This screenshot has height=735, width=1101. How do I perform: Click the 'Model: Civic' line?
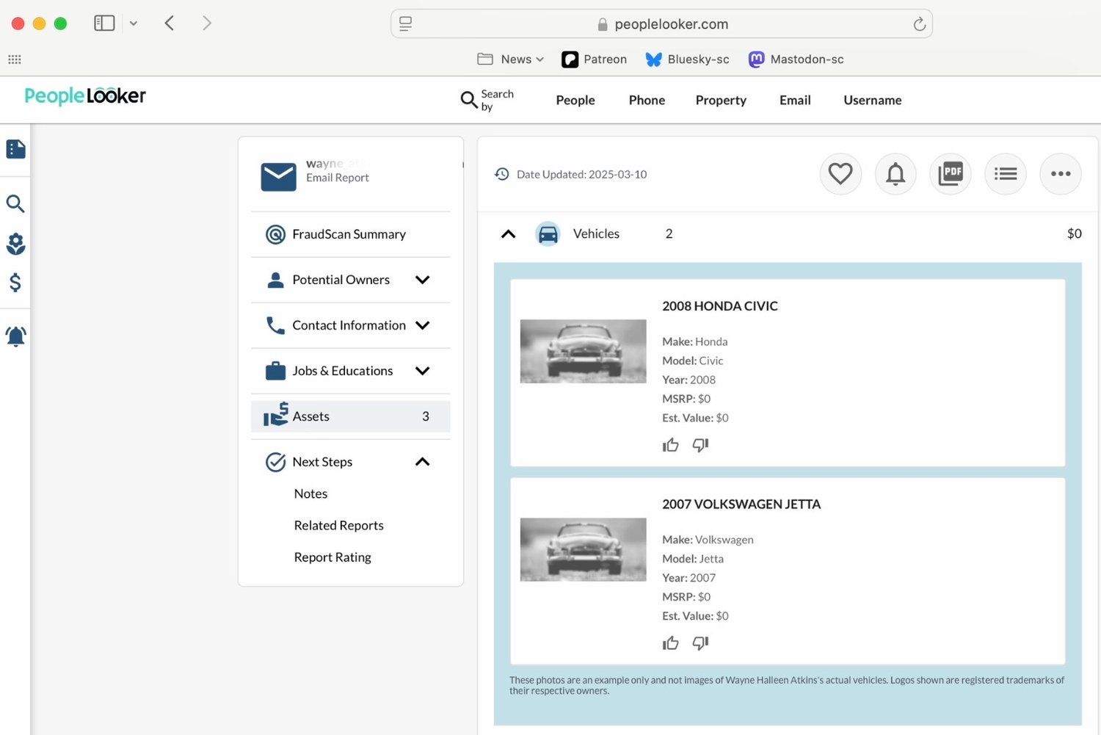(693, 361)
